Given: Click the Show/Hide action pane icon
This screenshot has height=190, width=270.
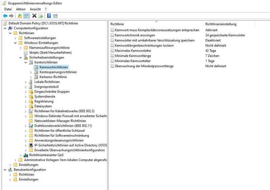Looking at the screenshot, I should click(55, 16).
